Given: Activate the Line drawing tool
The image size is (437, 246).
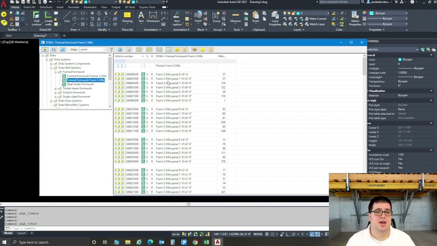Looking at the screenshot, I should [67, 16].
